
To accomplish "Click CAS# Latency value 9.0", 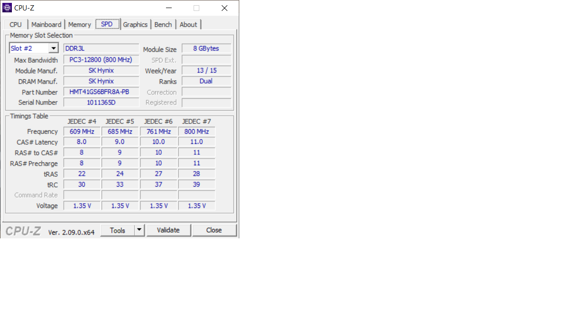I will pos(120,142).
